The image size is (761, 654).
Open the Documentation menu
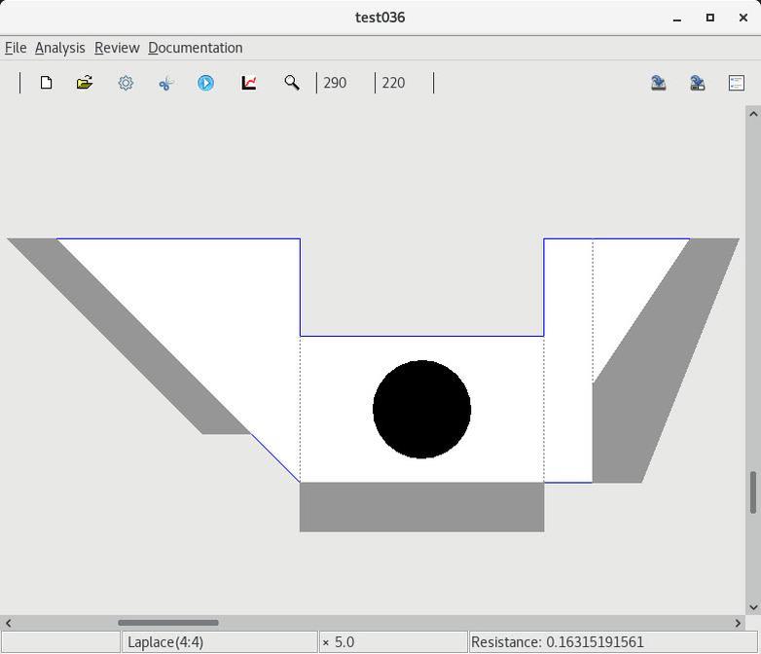click(x=195, y=48)
